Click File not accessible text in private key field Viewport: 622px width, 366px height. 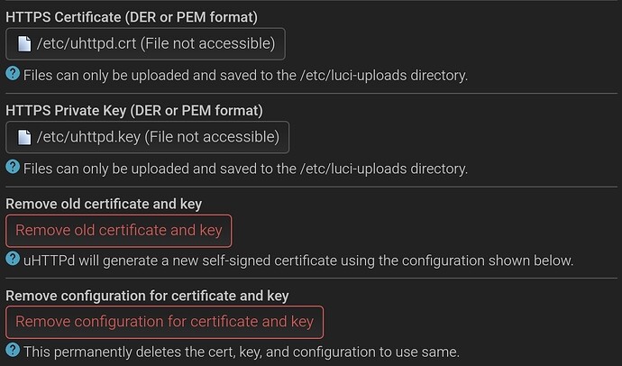click(211, 137)
